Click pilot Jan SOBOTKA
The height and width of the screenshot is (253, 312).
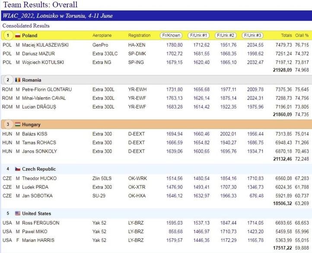38,196
